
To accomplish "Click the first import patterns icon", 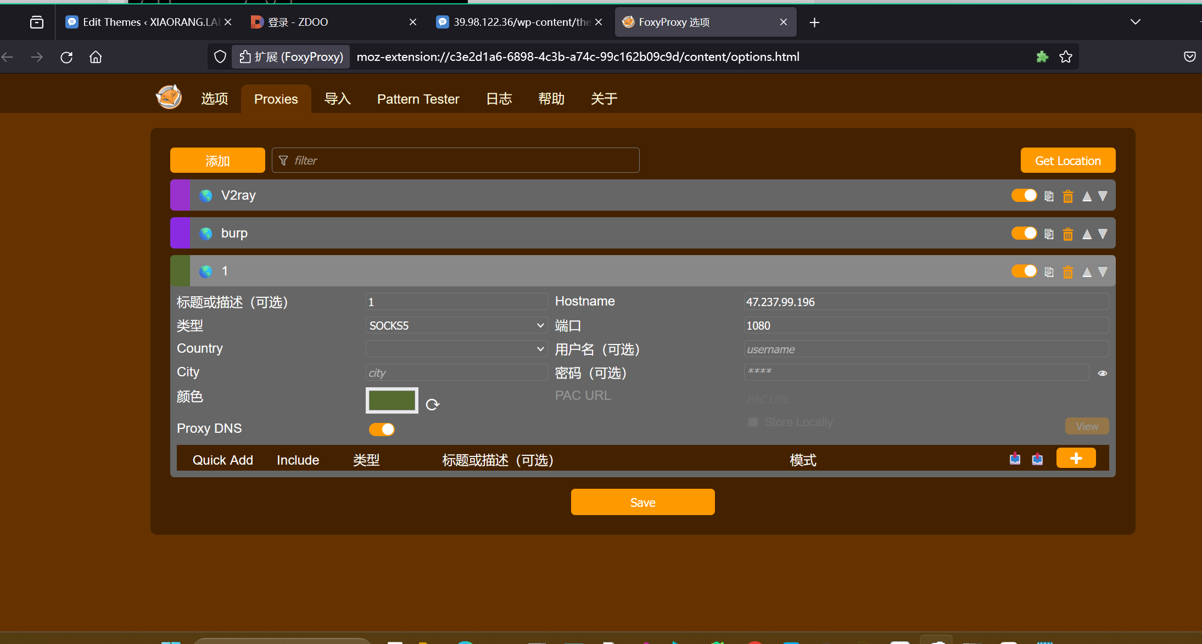I will (x=1015, y=459).
